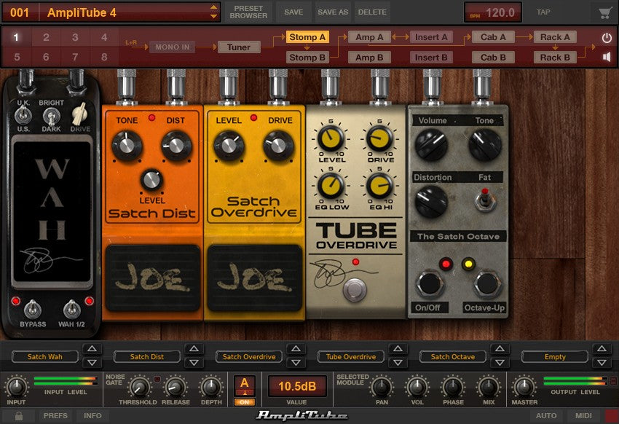619x424 pixels.
Task: Click the up arrow beside Satch Wah slot
Action: click(92, 350)
